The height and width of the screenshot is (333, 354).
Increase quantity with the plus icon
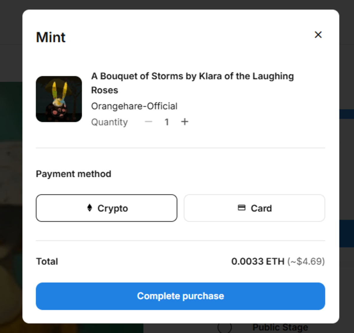[185, 122]
